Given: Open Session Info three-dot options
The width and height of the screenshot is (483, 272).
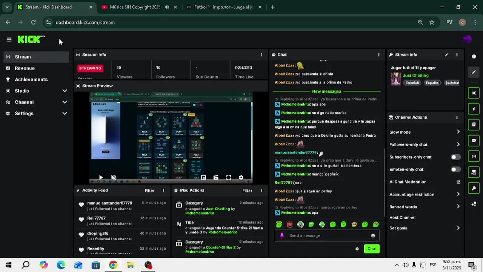Looking at the screenshot, I should click(x=261, y=55).
